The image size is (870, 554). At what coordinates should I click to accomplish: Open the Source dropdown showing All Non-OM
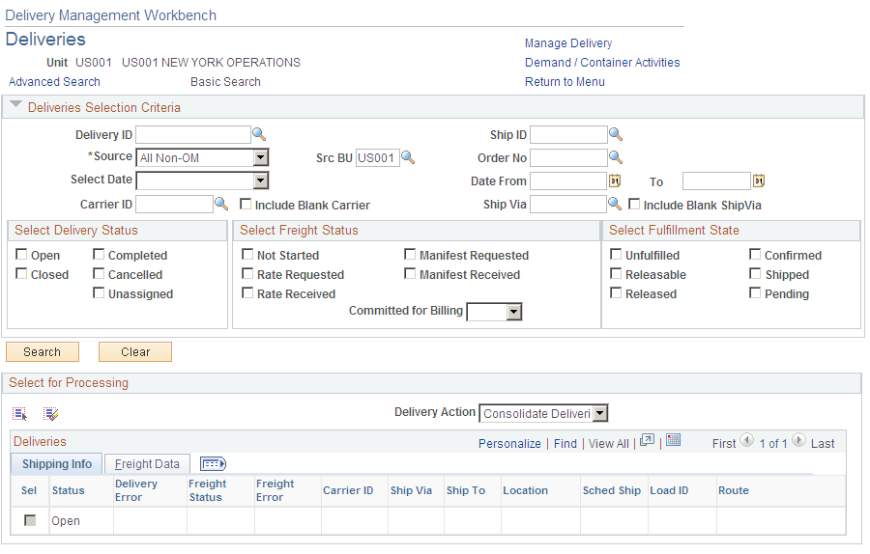[x=203, y=158]
